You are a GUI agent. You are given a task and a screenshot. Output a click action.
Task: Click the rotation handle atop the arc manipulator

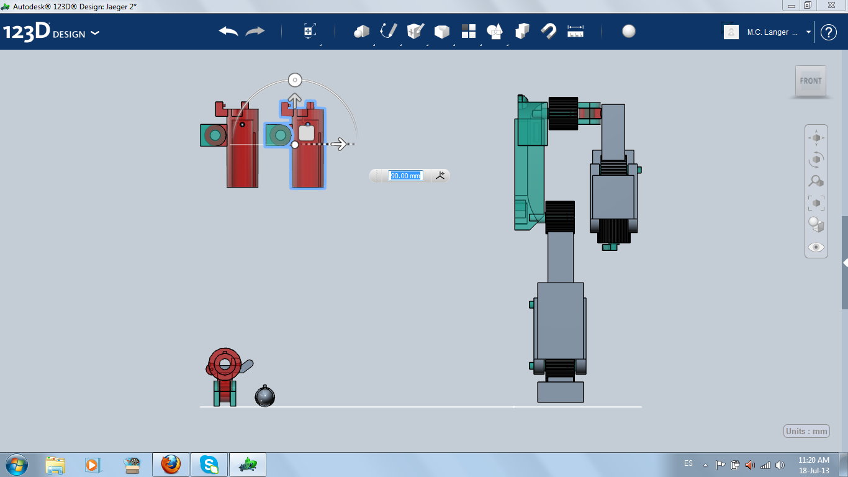coord(295,80)
